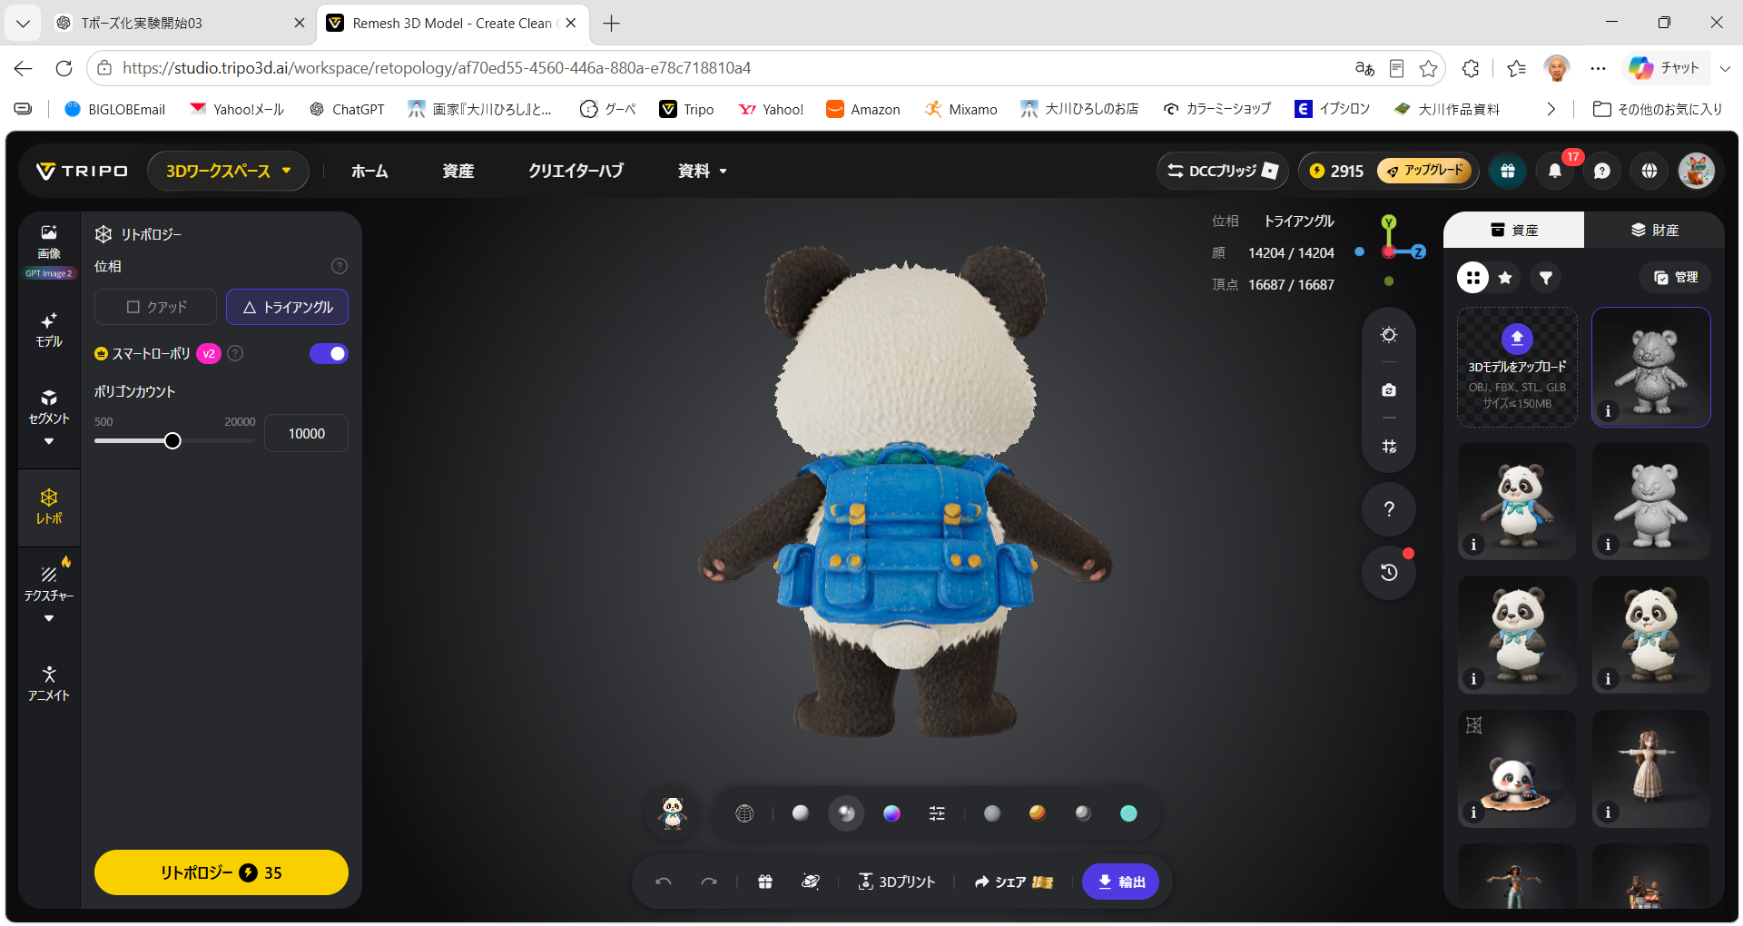Toggle the スマートローポリ switch off
This screenshot has height=926, width=1743.
click(x=329, y=354)
